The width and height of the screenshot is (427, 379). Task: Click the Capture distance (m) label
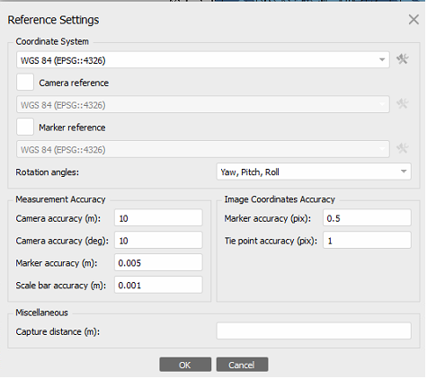58,331
